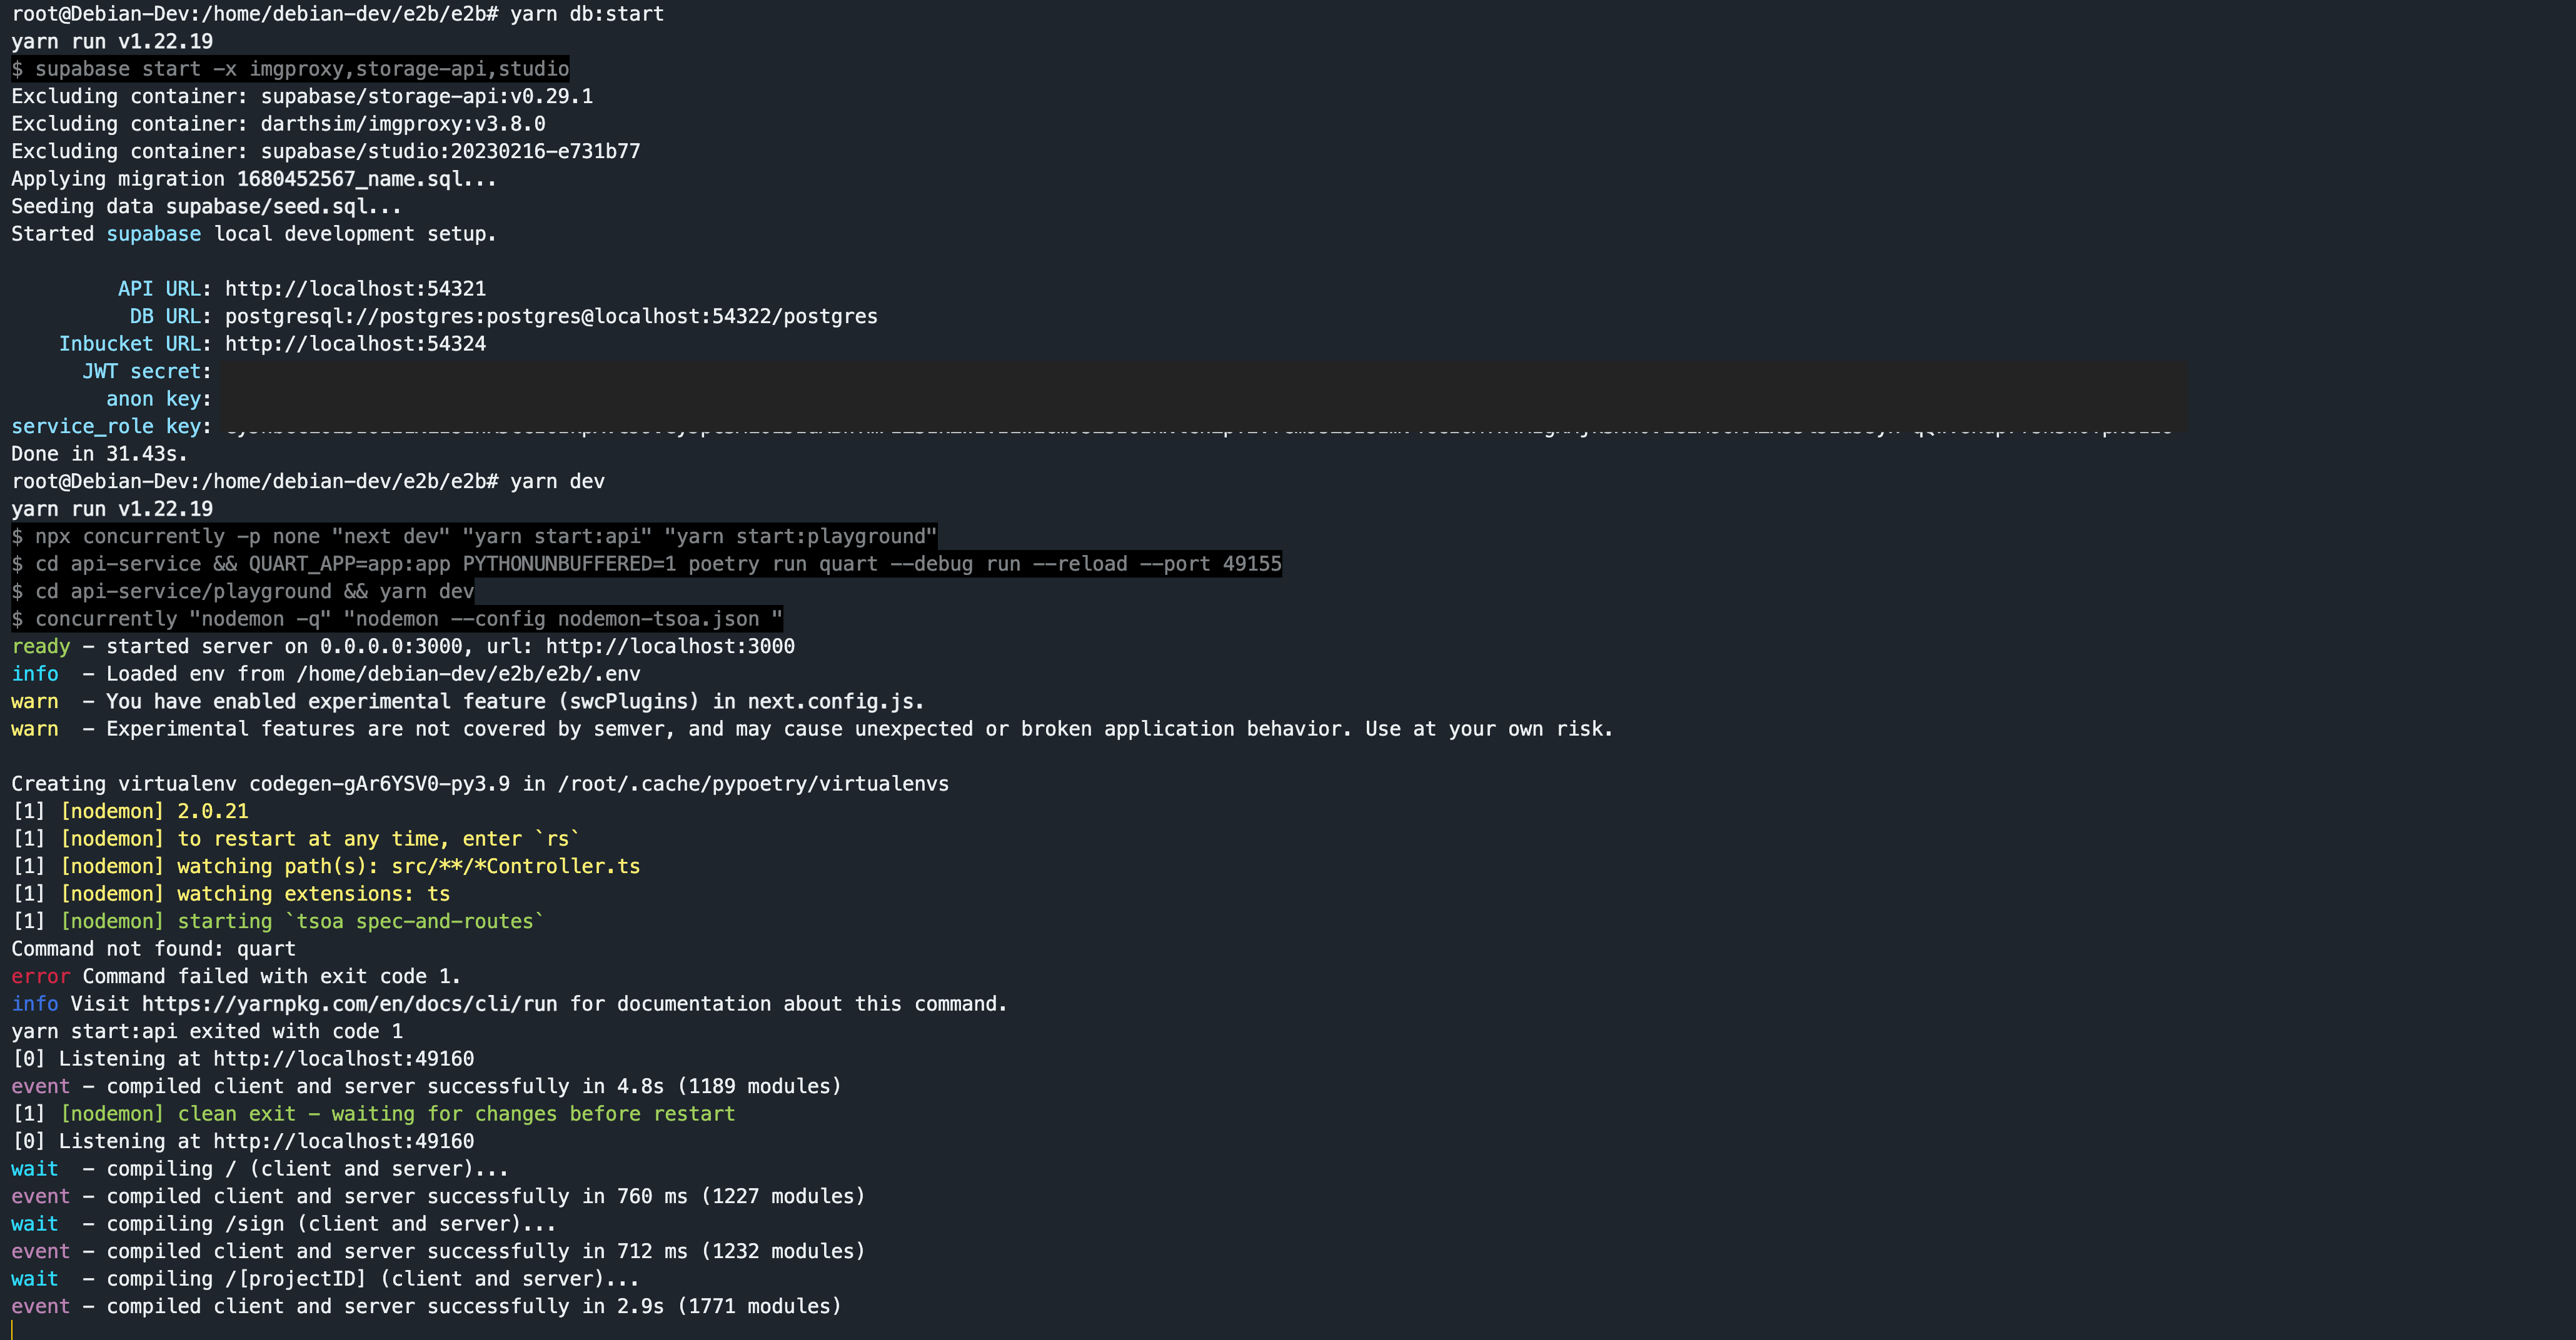Click the green 'ready' status word
The image size is (2576, 1340).
coord(40,646)
